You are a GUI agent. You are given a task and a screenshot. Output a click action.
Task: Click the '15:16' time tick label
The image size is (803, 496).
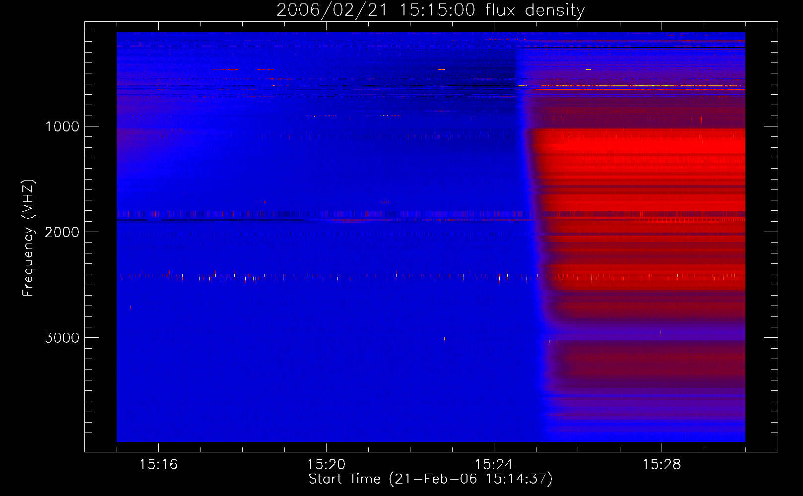click(x=158, y=464)
